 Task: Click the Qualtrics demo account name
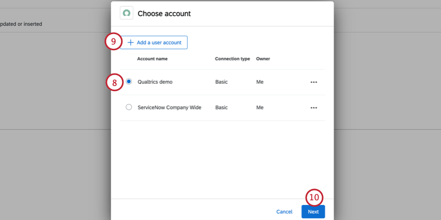155,82
